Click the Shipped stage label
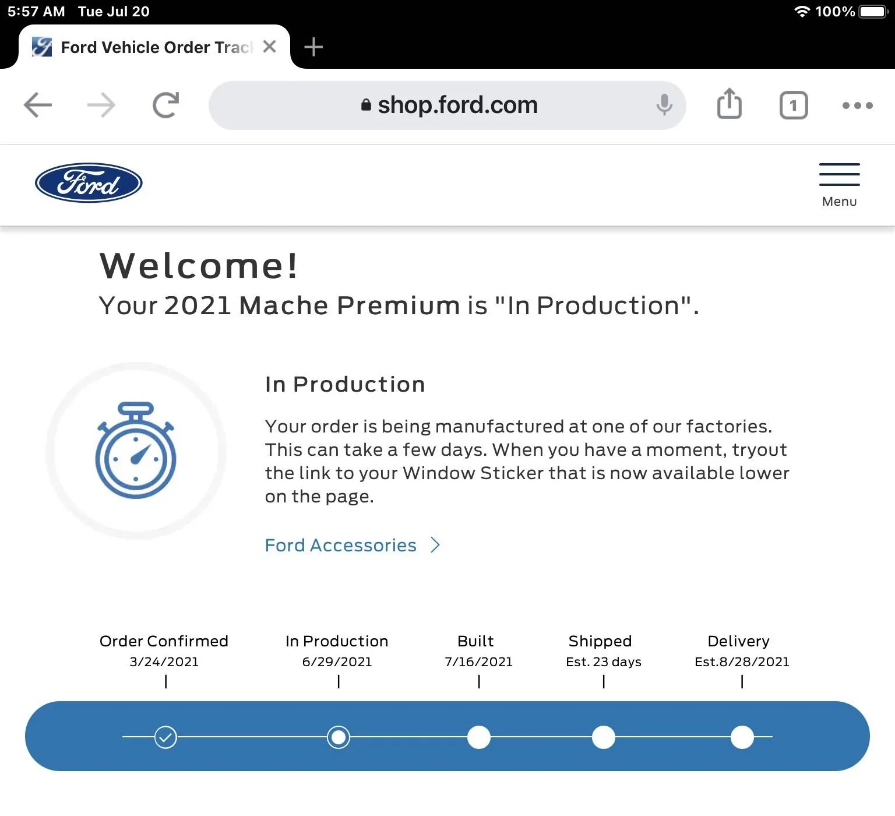Image resolution: width=895 pixels, height=816 pixels. pyautogui.click(x=600, y=641)
